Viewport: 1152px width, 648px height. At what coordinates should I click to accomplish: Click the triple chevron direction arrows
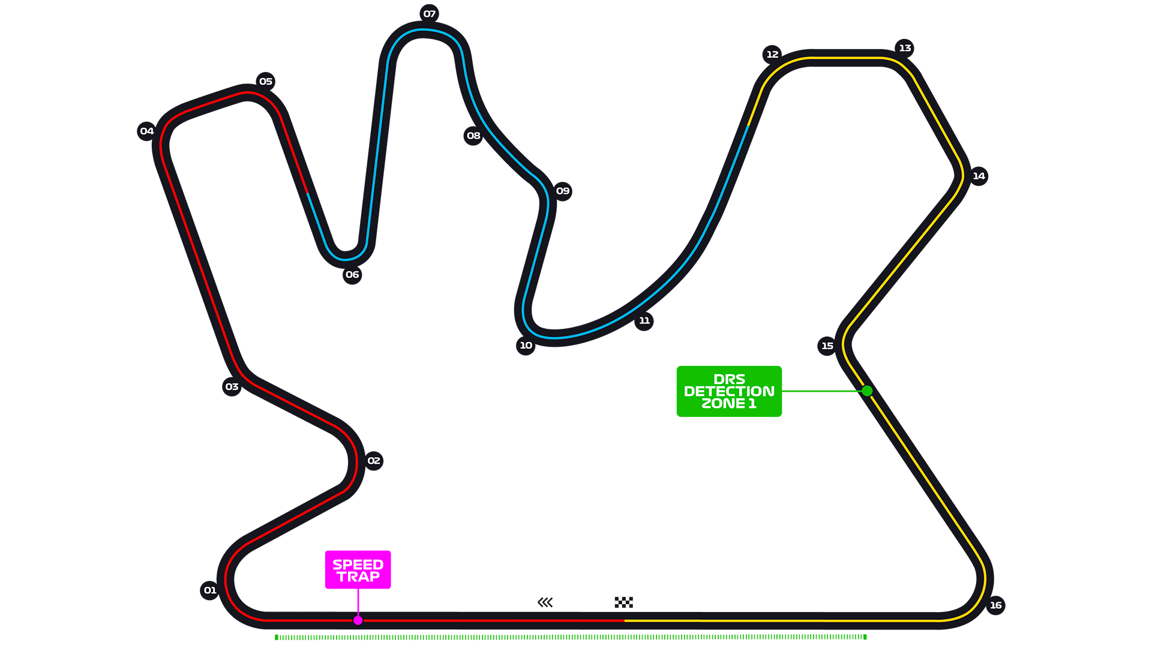tap(545, 602)
